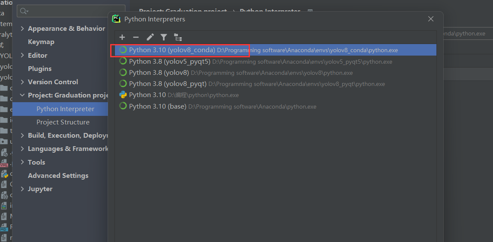Select Python 3.10 (base) interpreter

point(275,106)
